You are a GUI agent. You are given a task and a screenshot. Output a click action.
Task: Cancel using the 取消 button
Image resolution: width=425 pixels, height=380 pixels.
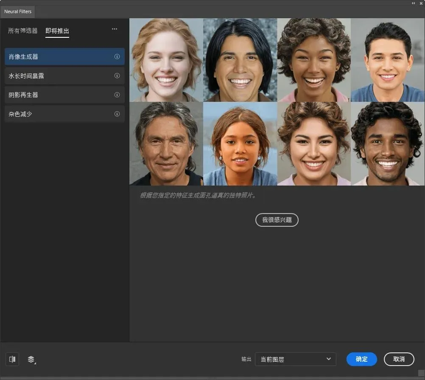click(x=399, y=359)
